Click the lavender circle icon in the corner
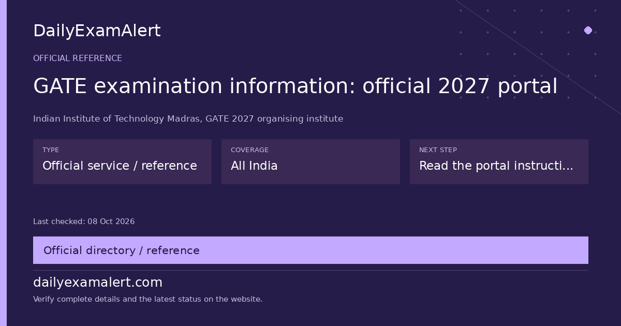This screenshot has width=621, height=326. (x=588, y=30)
